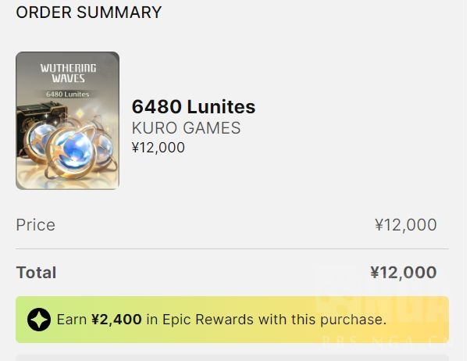Screen dimensions: 470x361
Task: Select the bold "Total" label
Action: point(37,273)
